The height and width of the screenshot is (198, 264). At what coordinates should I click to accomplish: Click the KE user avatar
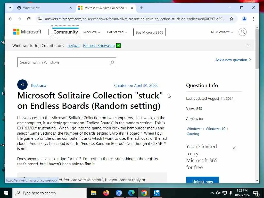tap(22, 85)
